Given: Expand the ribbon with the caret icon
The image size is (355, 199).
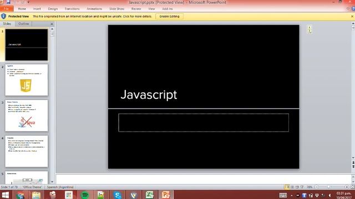Looking at the screenshot, I should point(348,9).
